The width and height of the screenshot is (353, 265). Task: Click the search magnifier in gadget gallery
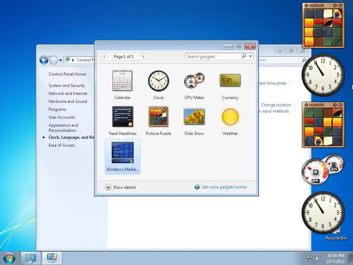[244, 56]
